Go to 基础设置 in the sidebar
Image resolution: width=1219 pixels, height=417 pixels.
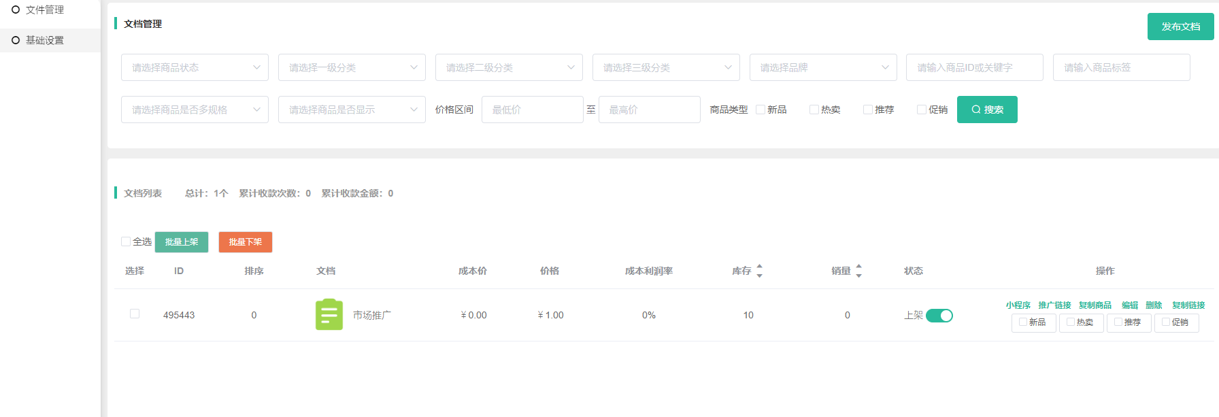tap(45, 40)
